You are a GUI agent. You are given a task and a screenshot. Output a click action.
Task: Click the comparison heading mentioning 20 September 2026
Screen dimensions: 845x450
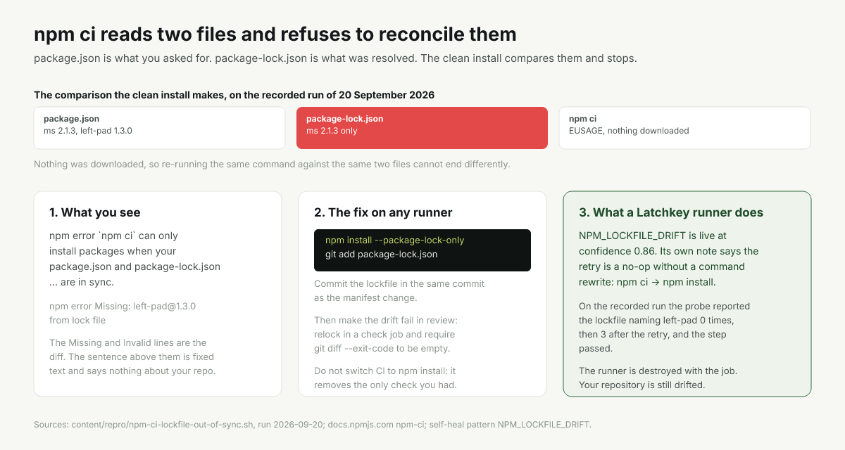click(234, 95)
